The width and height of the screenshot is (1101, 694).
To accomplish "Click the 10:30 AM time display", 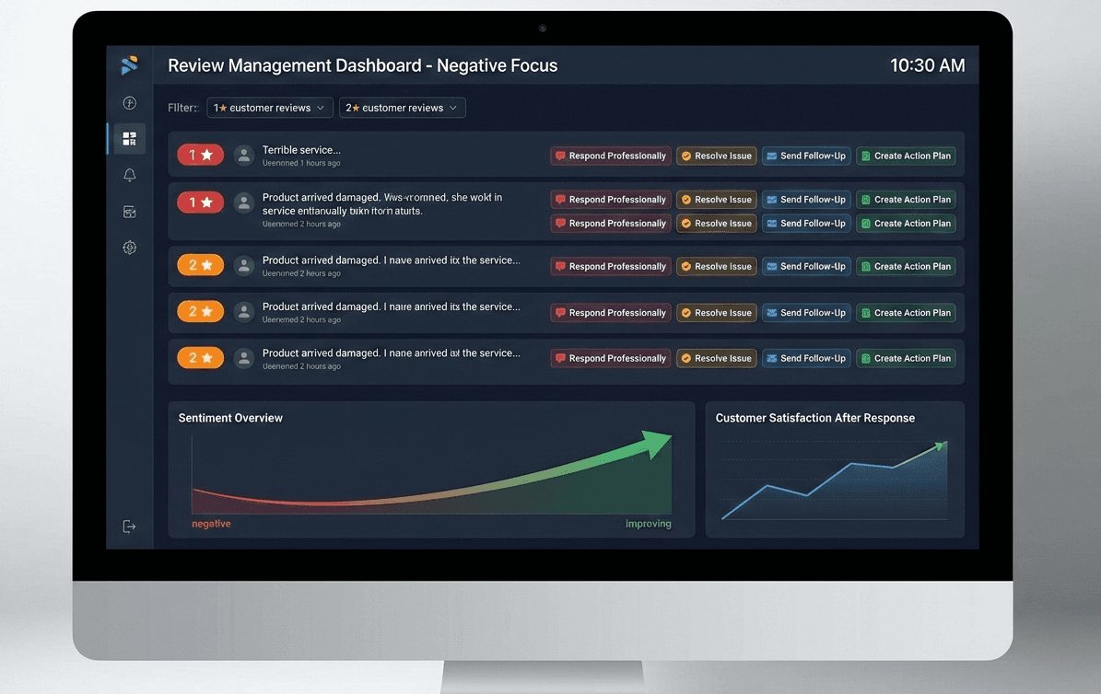I will (927, 64).
